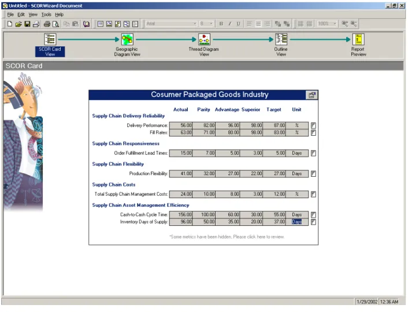Click the grayed copy icon
Image resolution: width=408 pixels, height=312 pixels.
(66, 24)
